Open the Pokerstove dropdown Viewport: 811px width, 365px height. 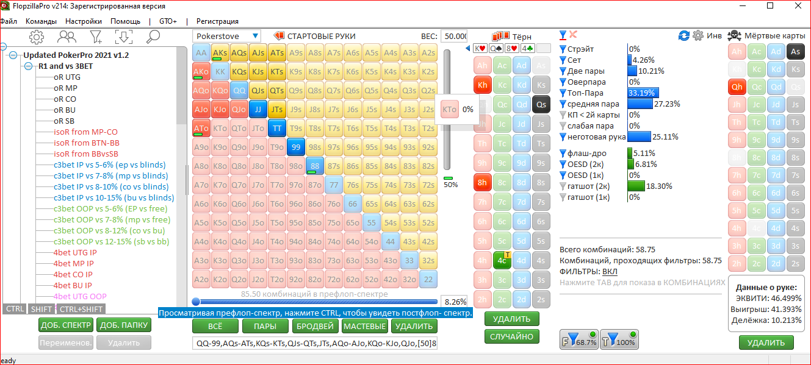(226, 36)
